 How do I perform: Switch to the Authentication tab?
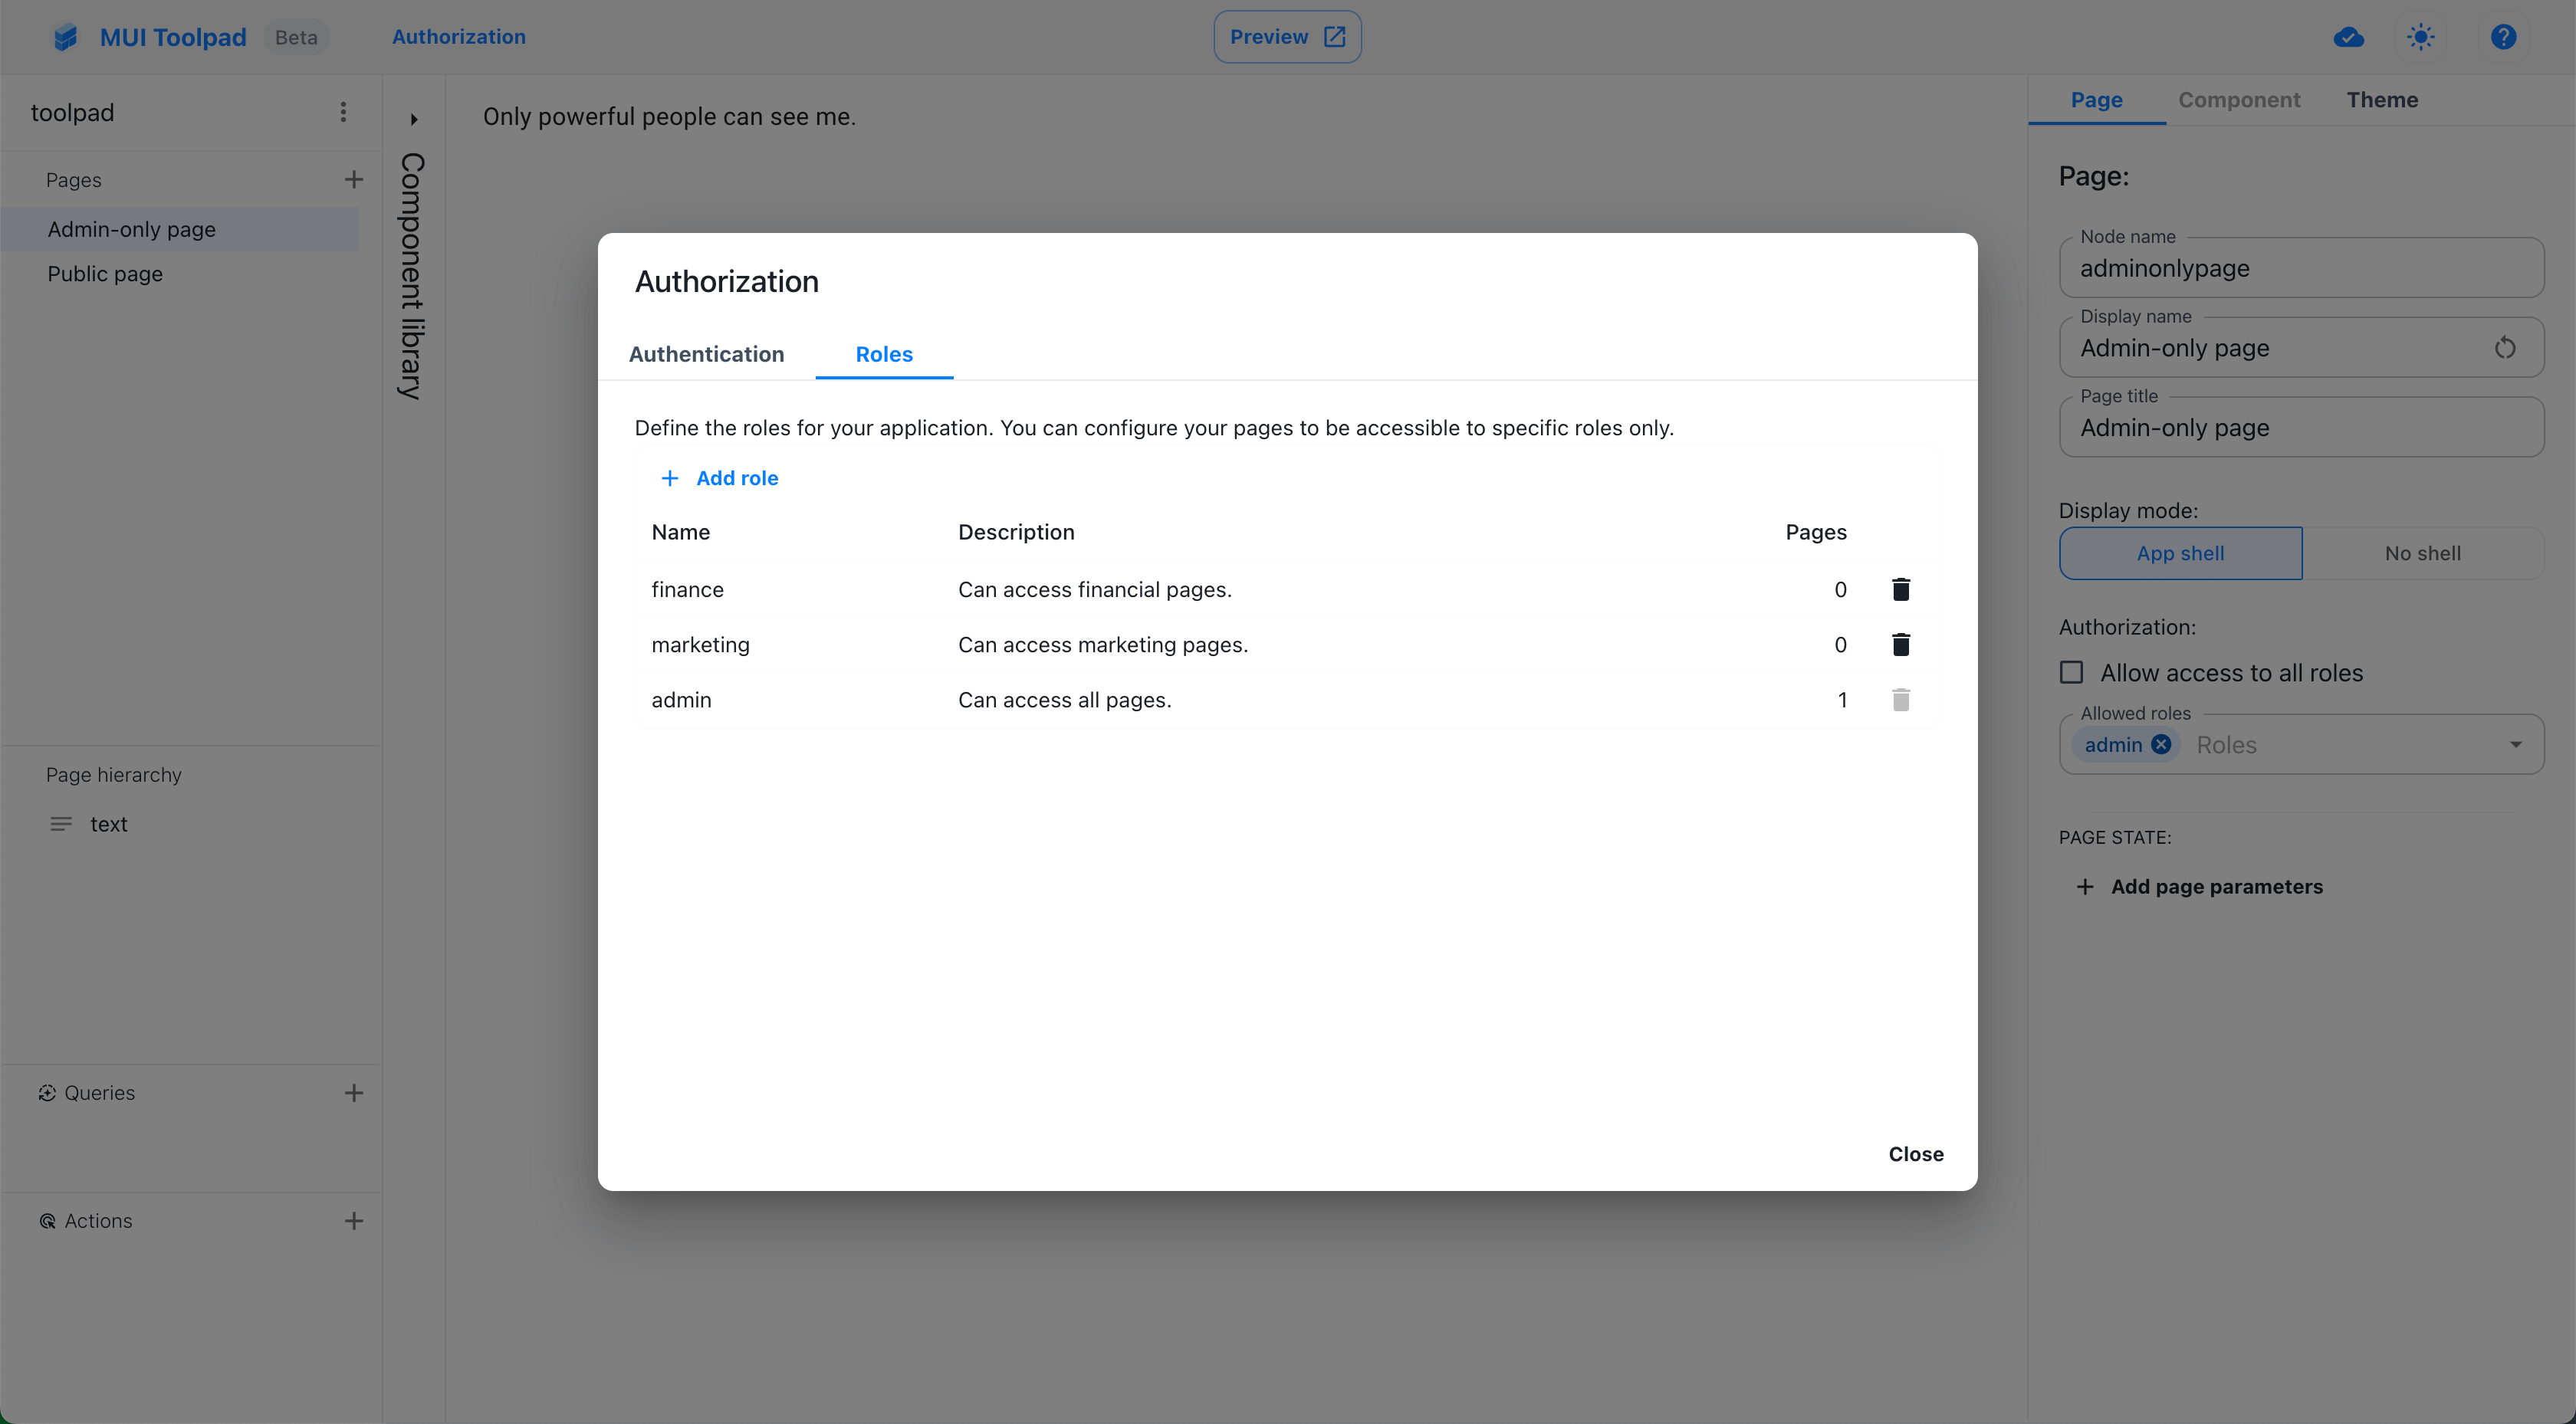point(707,353)
